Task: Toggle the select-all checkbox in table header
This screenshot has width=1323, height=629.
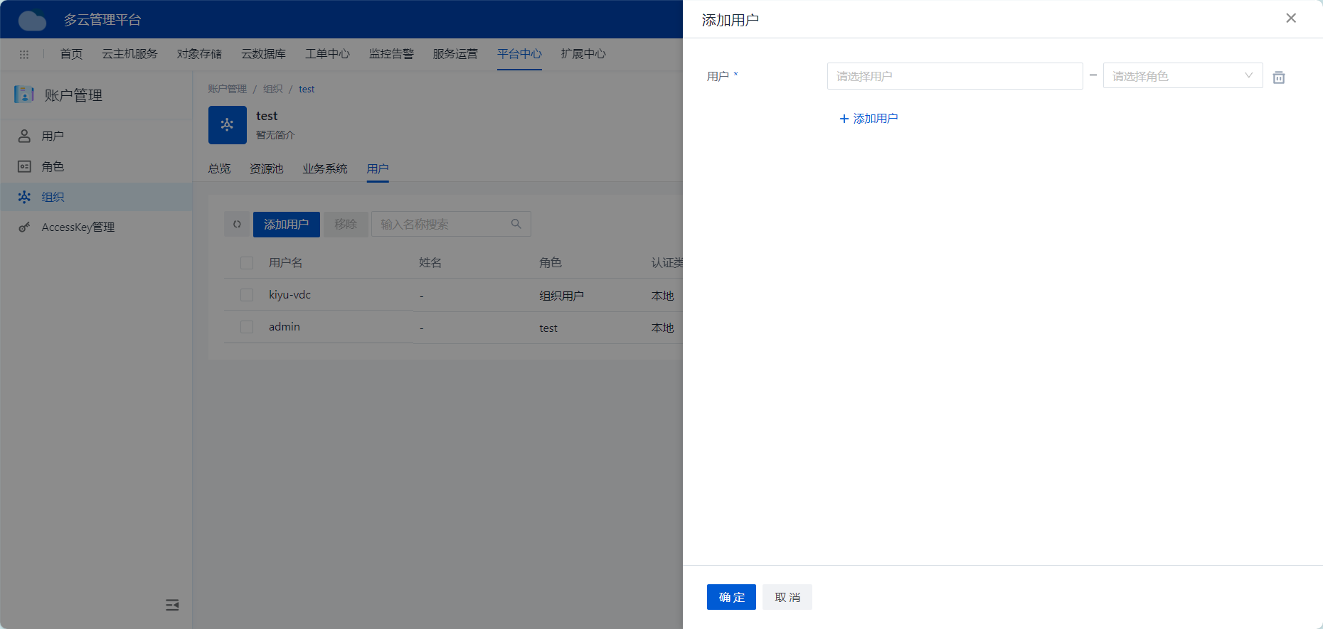Action: [247, 263]
